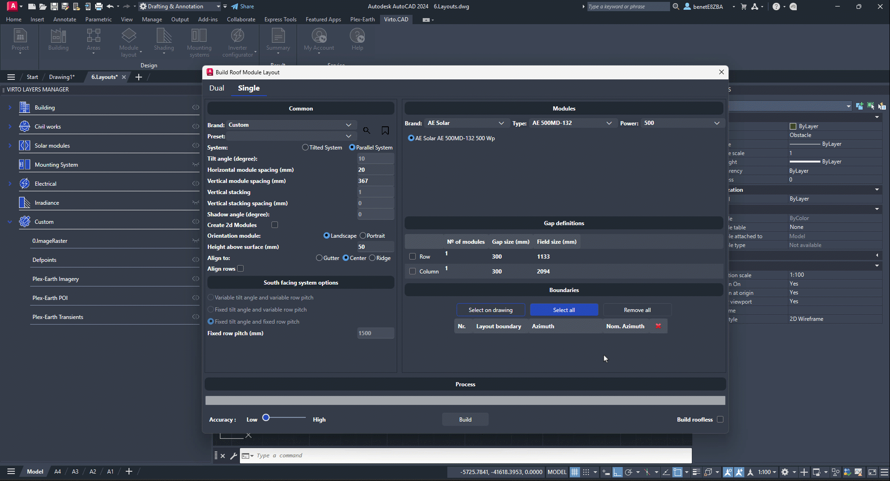Check the Column gap definition checkbox
The height and width of the screenshot is (481, 890).
coord(413,271)
